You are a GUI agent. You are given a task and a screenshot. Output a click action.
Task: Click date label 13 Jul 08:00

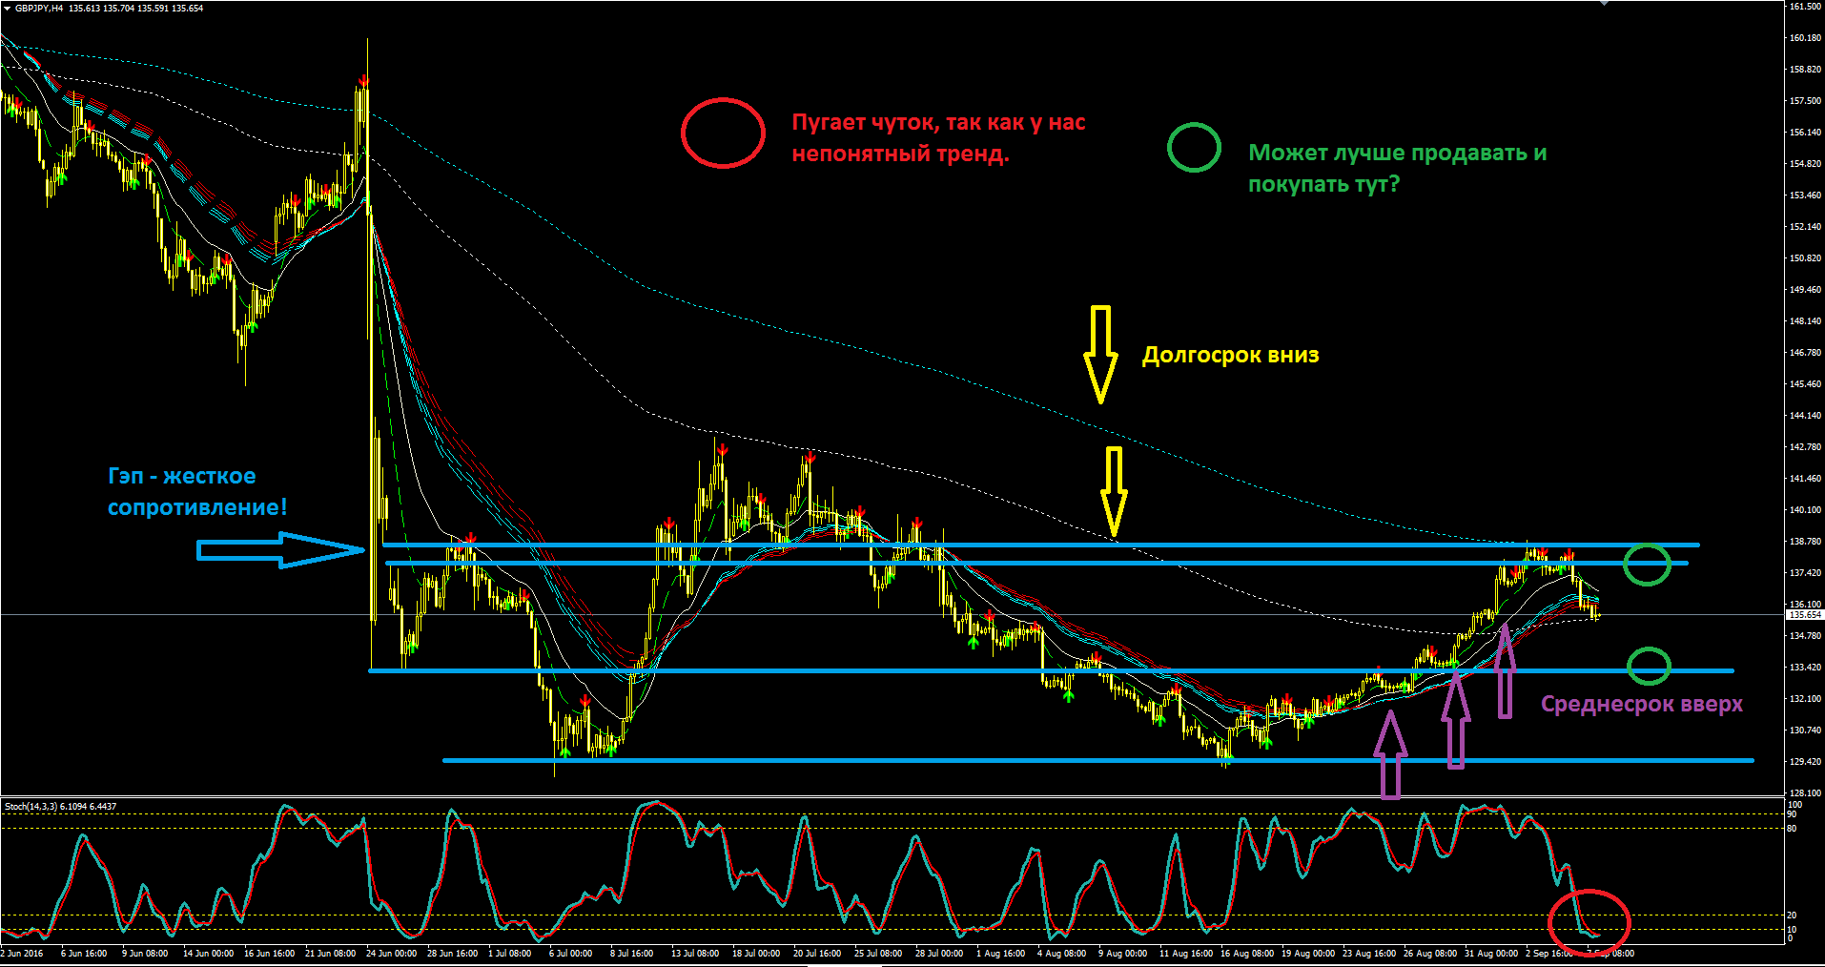[x=695, y=954]
